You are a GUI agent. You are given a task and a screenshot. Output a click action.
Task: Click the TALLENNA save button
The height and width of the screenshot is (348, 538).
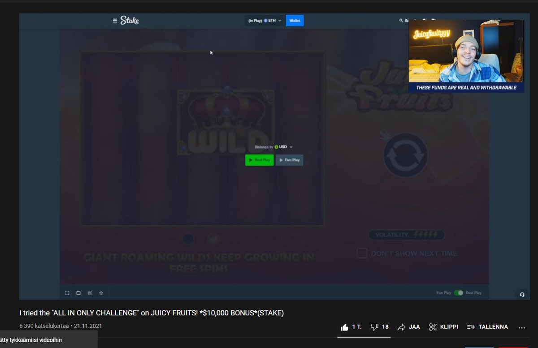(x=487, y=327)
